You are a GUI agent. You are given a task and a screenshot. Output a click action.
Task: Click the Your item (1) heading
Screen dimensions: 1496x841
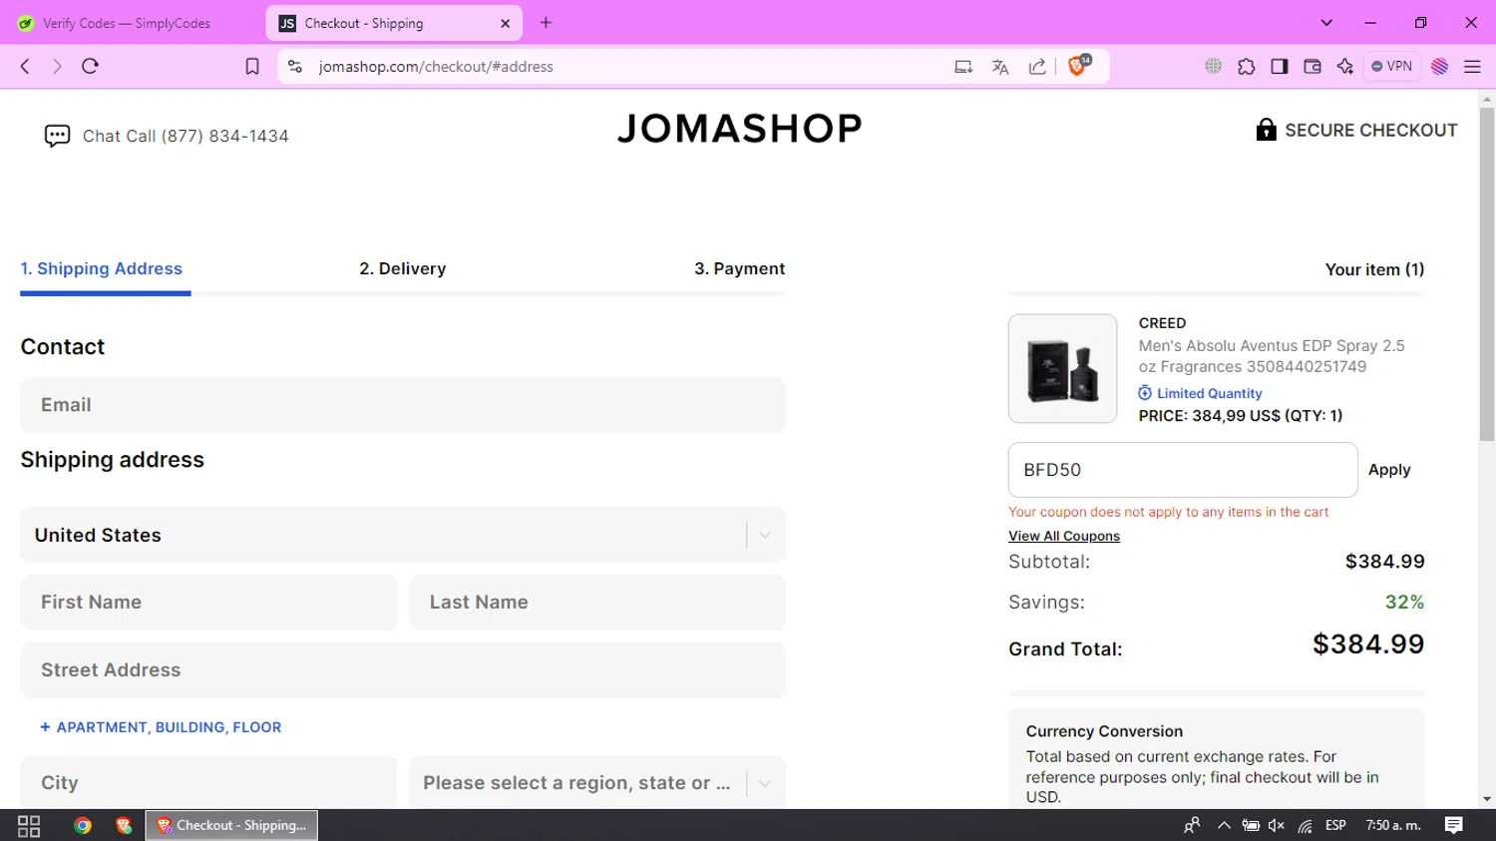click(1374, 269)
